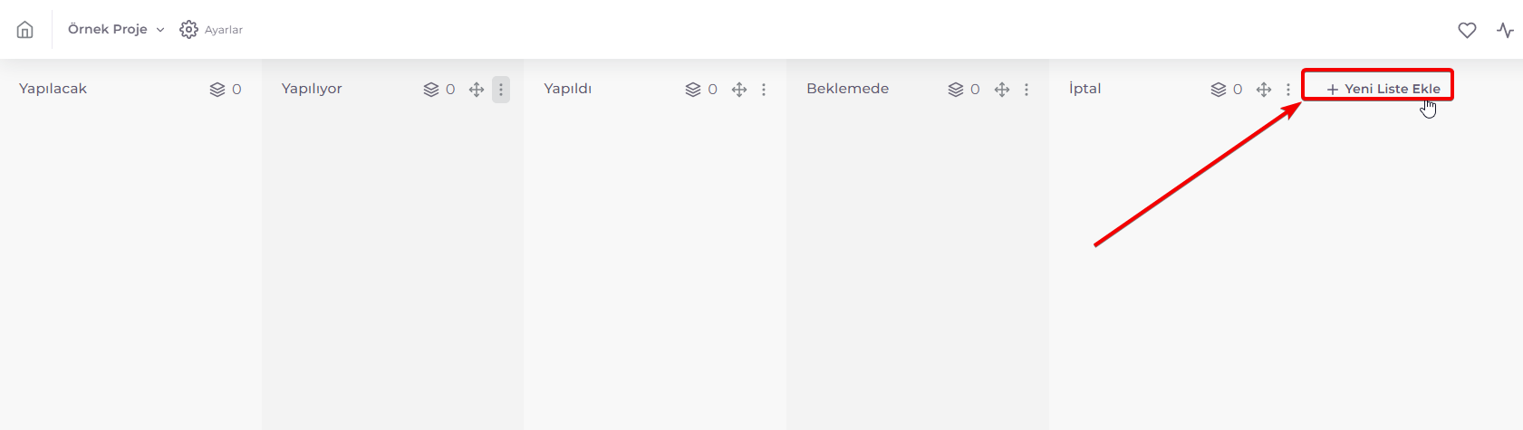
Task: Select the Yapıldı list title
Action: pos(568,89)
